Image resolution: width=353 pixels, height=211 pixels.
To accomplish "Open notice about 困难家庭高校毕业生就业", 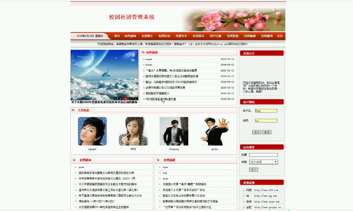I will coord(108,184).
